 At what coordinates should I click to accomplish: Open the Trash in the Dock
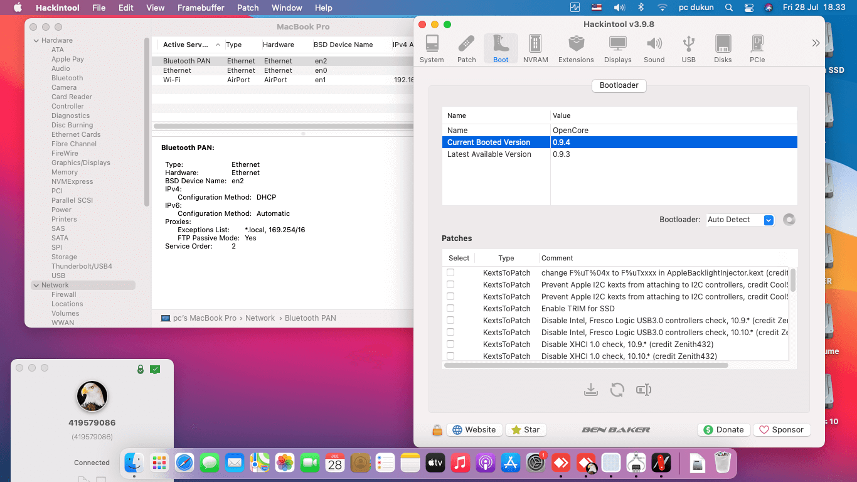[x=723, y=463]
